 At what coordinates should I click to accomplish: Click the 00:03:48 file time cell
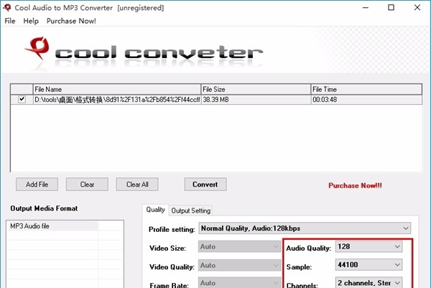[366, 100]
